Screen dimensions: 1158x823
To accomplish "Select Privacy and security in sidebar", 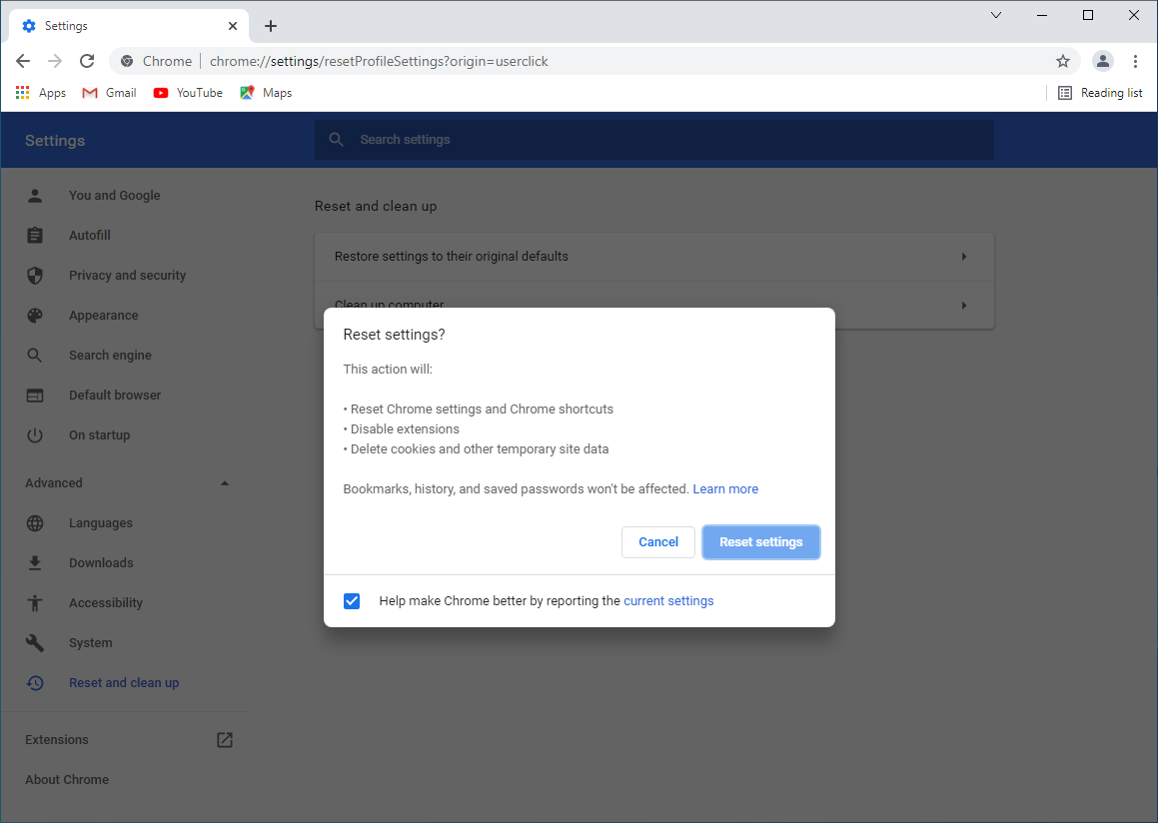I will pyautogui.click(x=127, y=276).
